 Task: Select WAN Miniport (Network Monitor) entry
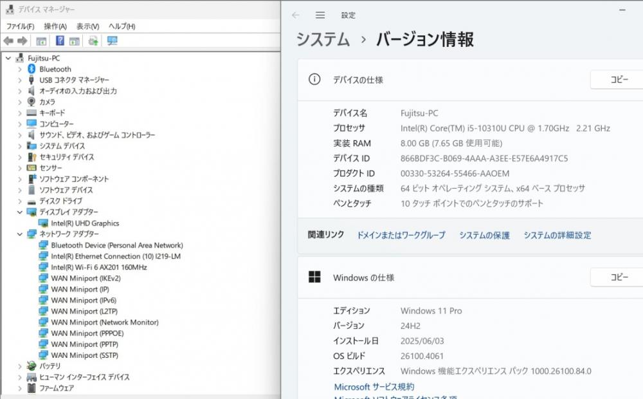pos(105,322)
